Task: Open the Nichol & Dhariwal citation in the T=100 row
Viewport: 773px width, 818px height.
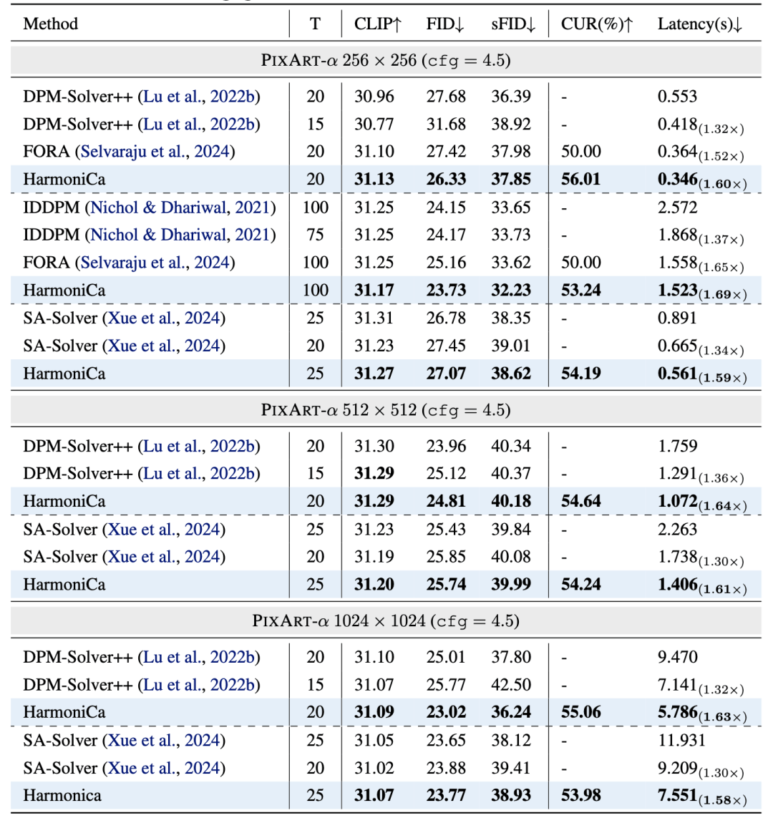Action: click(x=181, y=208)
